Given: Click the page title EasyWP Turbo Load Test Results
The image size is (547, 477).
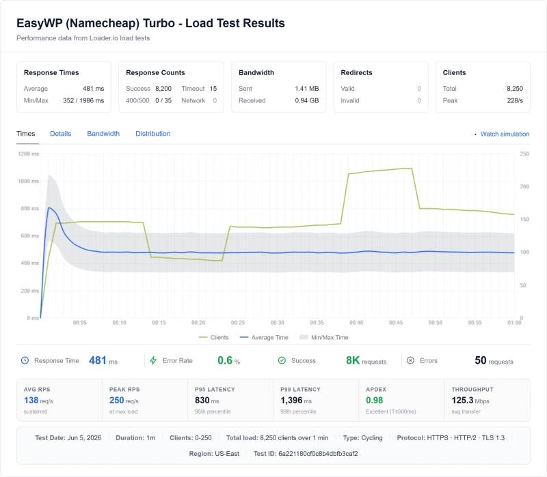Looking at the screenshot, I should tap(150, 23).
